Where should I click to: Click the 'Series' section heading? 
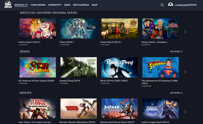[25, 52]
